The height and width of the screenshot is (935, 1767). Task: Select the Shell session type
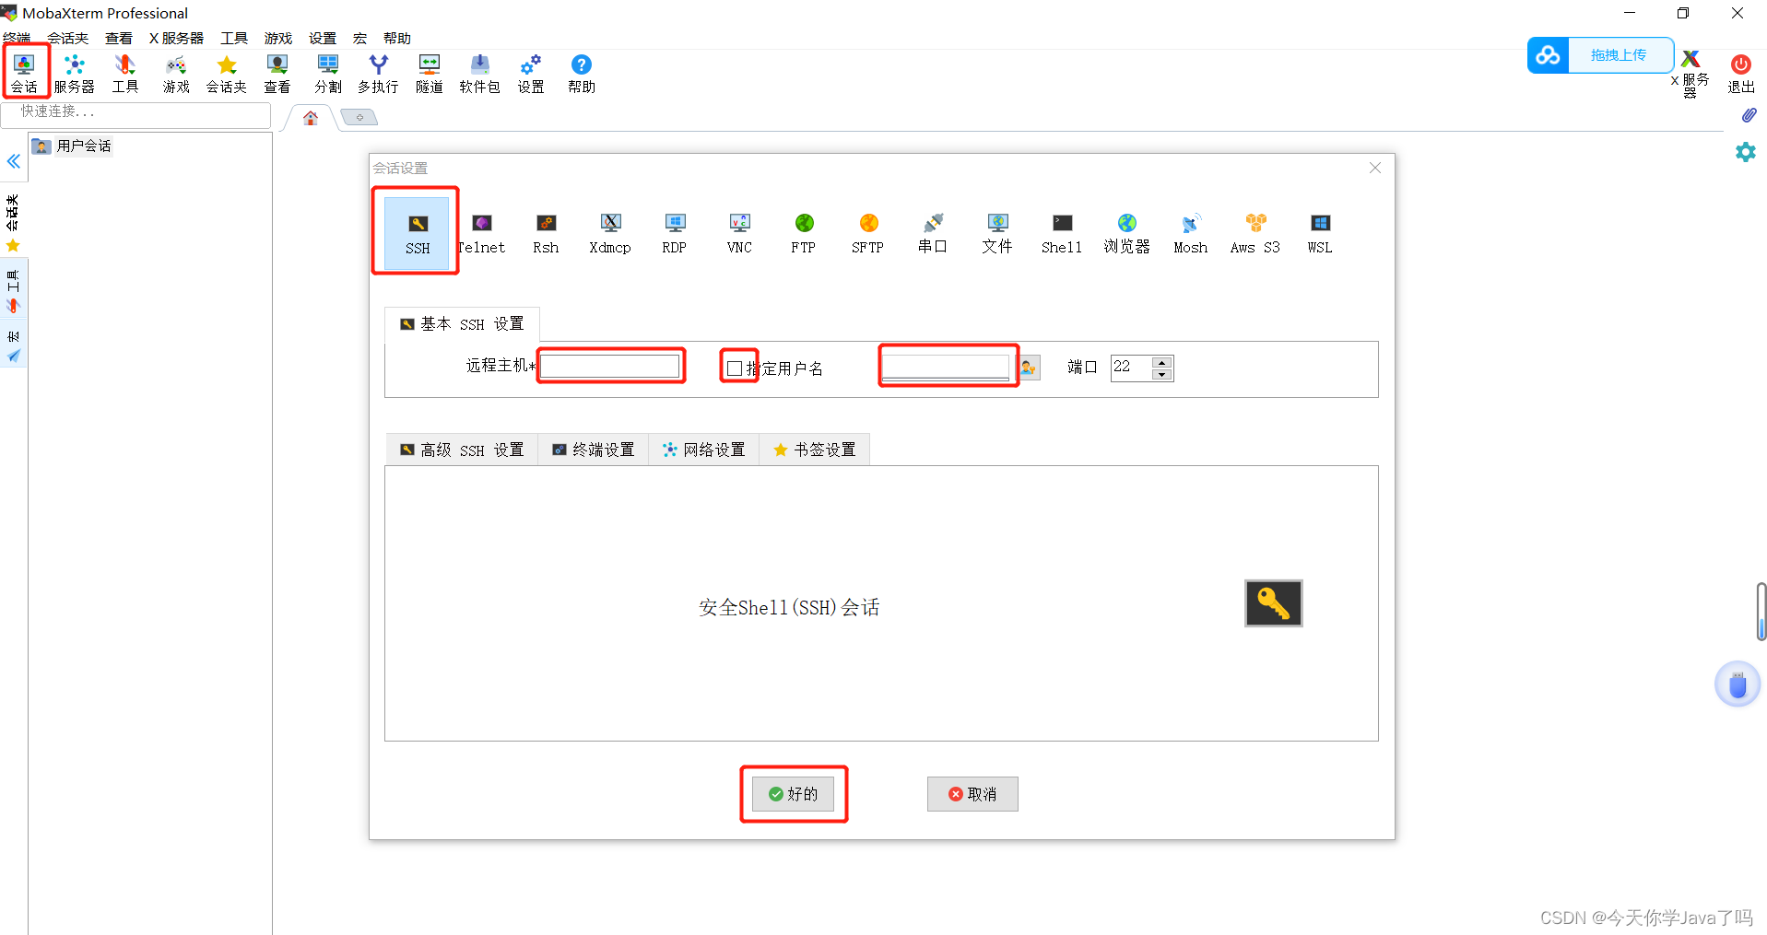pos(1062,234)
